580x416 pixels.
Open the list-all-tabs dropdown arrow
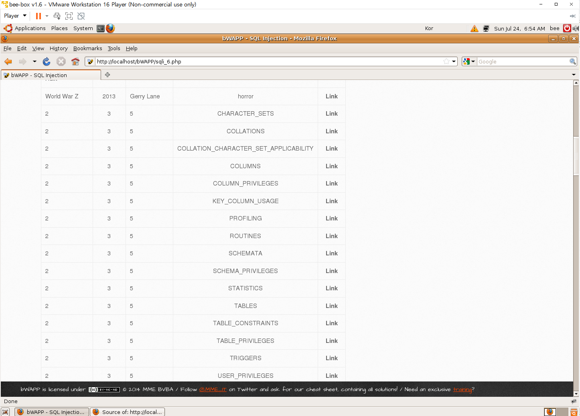574,75
